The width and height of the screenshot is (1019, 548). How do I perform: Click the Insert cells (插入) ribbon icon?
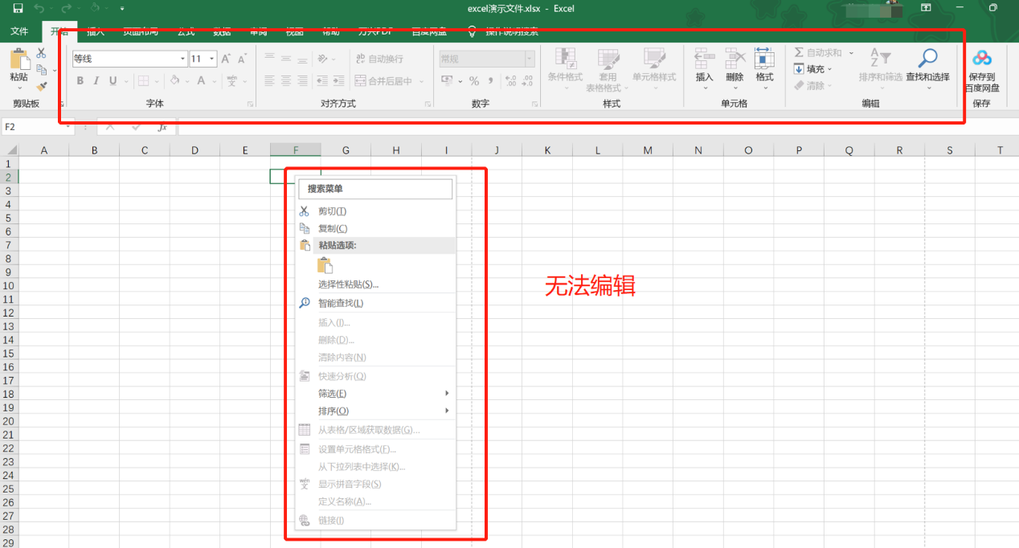pyautogui.click(x=705, y=59)
